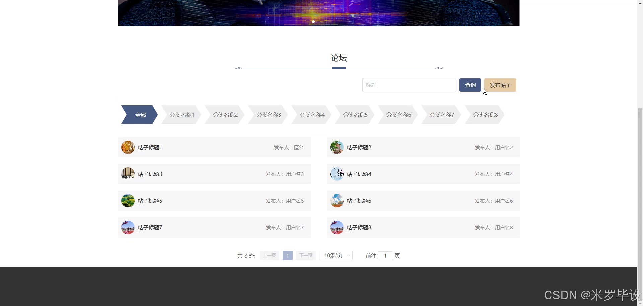Screen dimensions: 643x306
Task: Click the 上一页 previous page button
Action: [x=269, y=256]
